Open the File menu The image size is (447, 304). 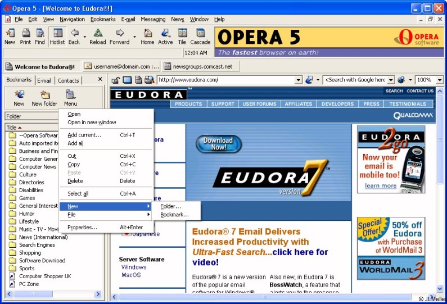click(x=19, y=19)
